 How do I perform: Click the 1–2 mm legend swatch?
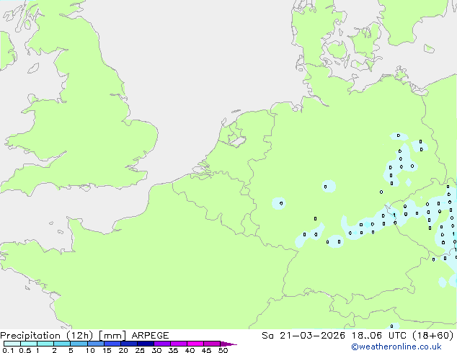pyautogui.click(x=45, y=344)
